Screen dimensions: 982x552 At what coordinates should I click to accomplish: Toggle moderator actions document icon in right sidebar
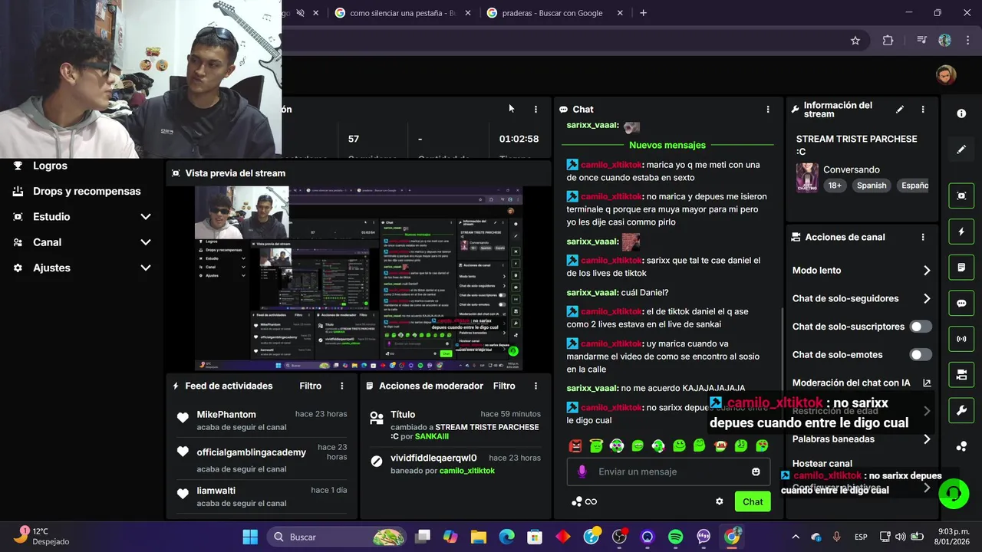[961, 268]
